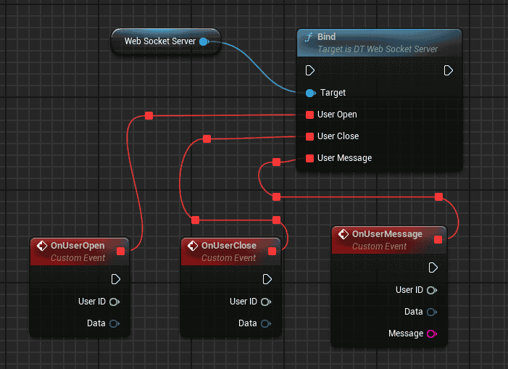Click the Target pin on Bind node
The image size is (508, 369).
click(x=310, y=93)
